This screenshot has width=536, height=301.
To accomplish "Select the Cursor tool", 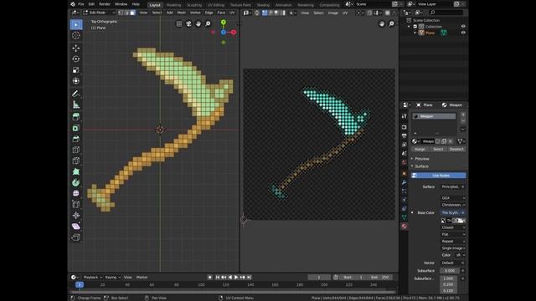I will [76, 35].
